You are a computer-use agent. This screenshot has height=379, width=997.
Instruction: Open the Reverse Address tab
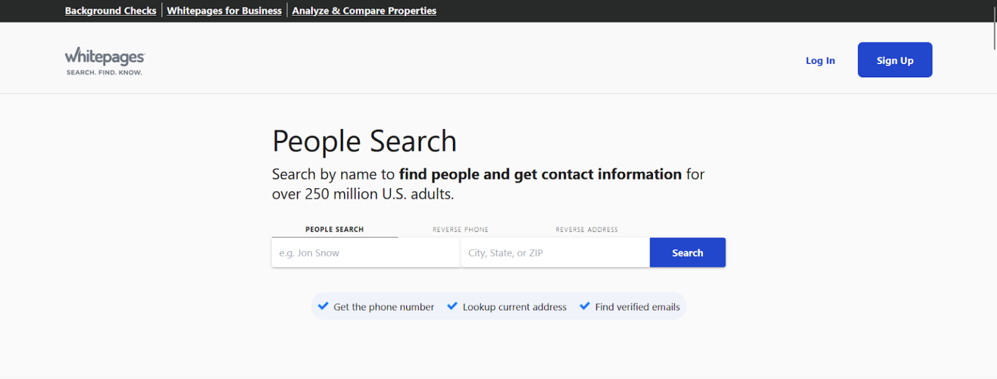[x=586, y=229]
